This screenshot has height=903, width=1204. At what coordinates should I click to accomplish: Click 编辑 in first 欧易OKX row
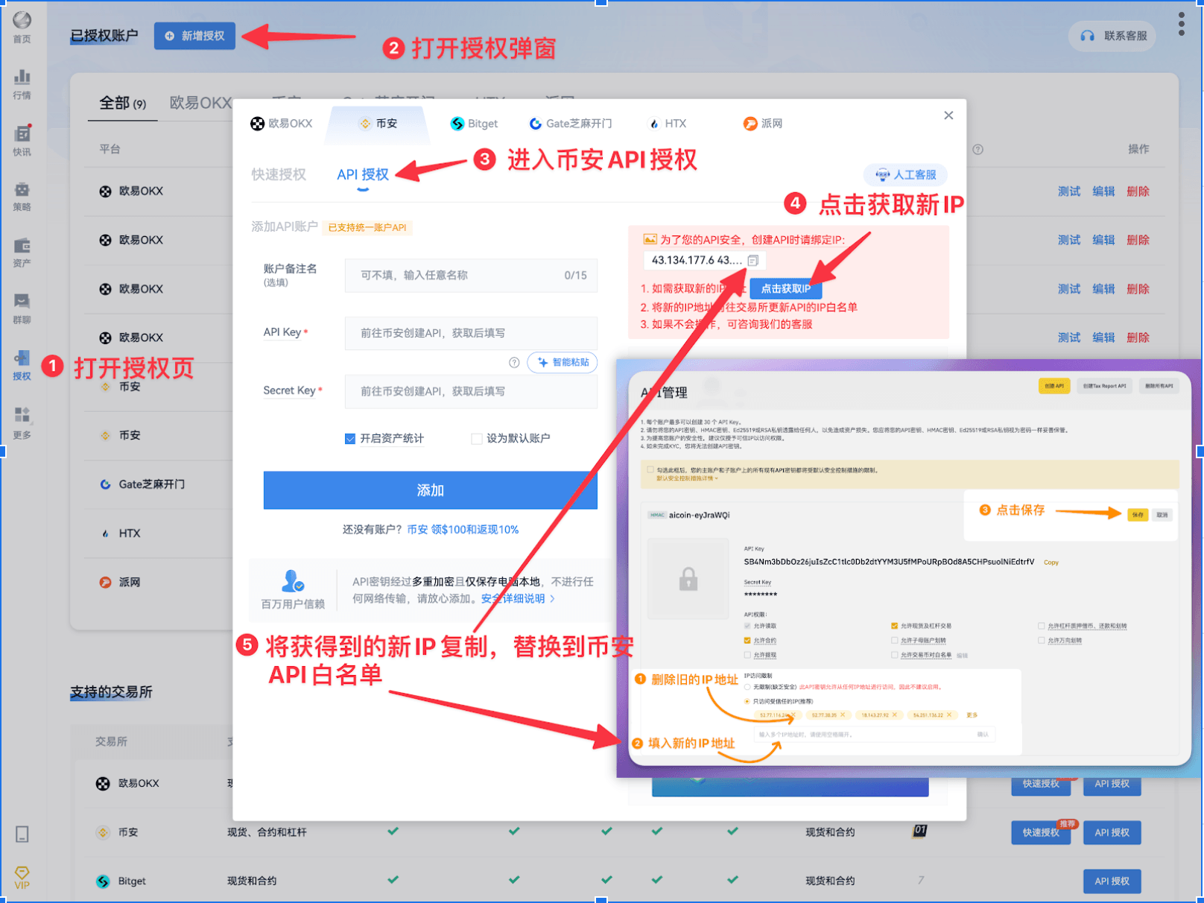[x=1103, y=191]
